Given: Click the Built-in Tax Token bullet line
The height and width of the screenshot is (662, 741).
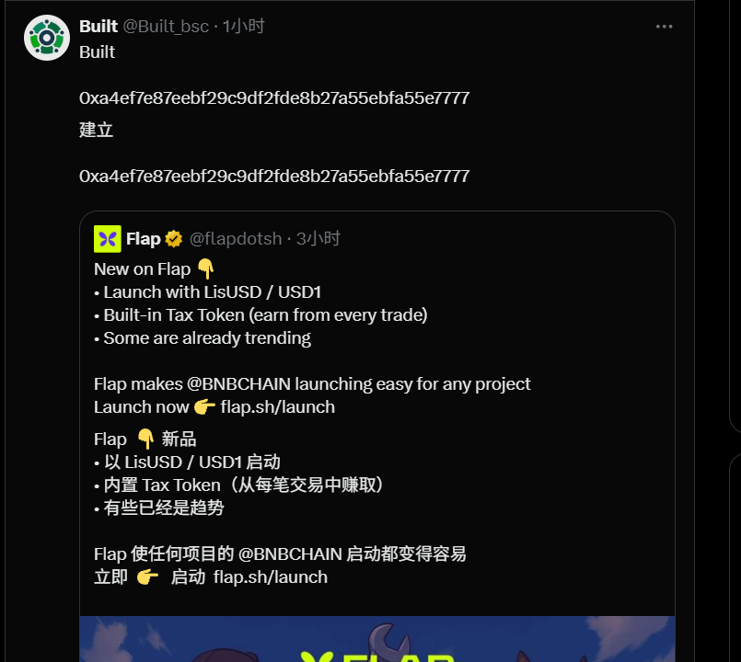Looking at the screenshot, I should coord(261,315).
